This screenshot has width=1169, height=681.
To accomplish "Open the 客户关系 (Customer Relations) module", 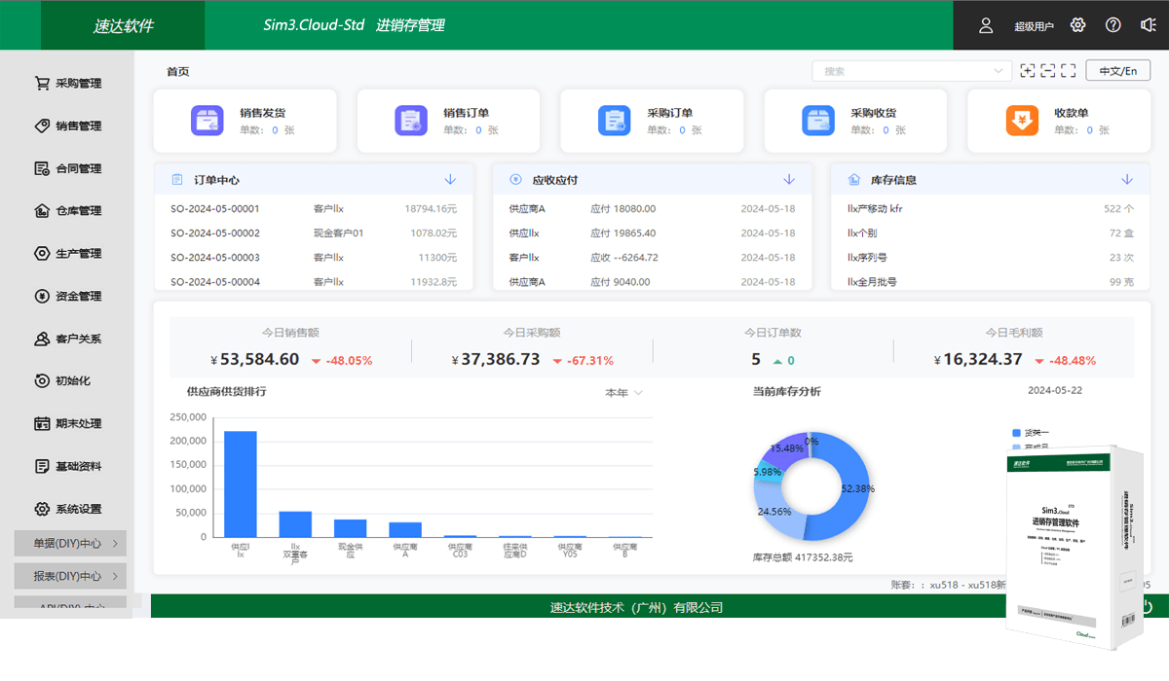I will point(68,338).
